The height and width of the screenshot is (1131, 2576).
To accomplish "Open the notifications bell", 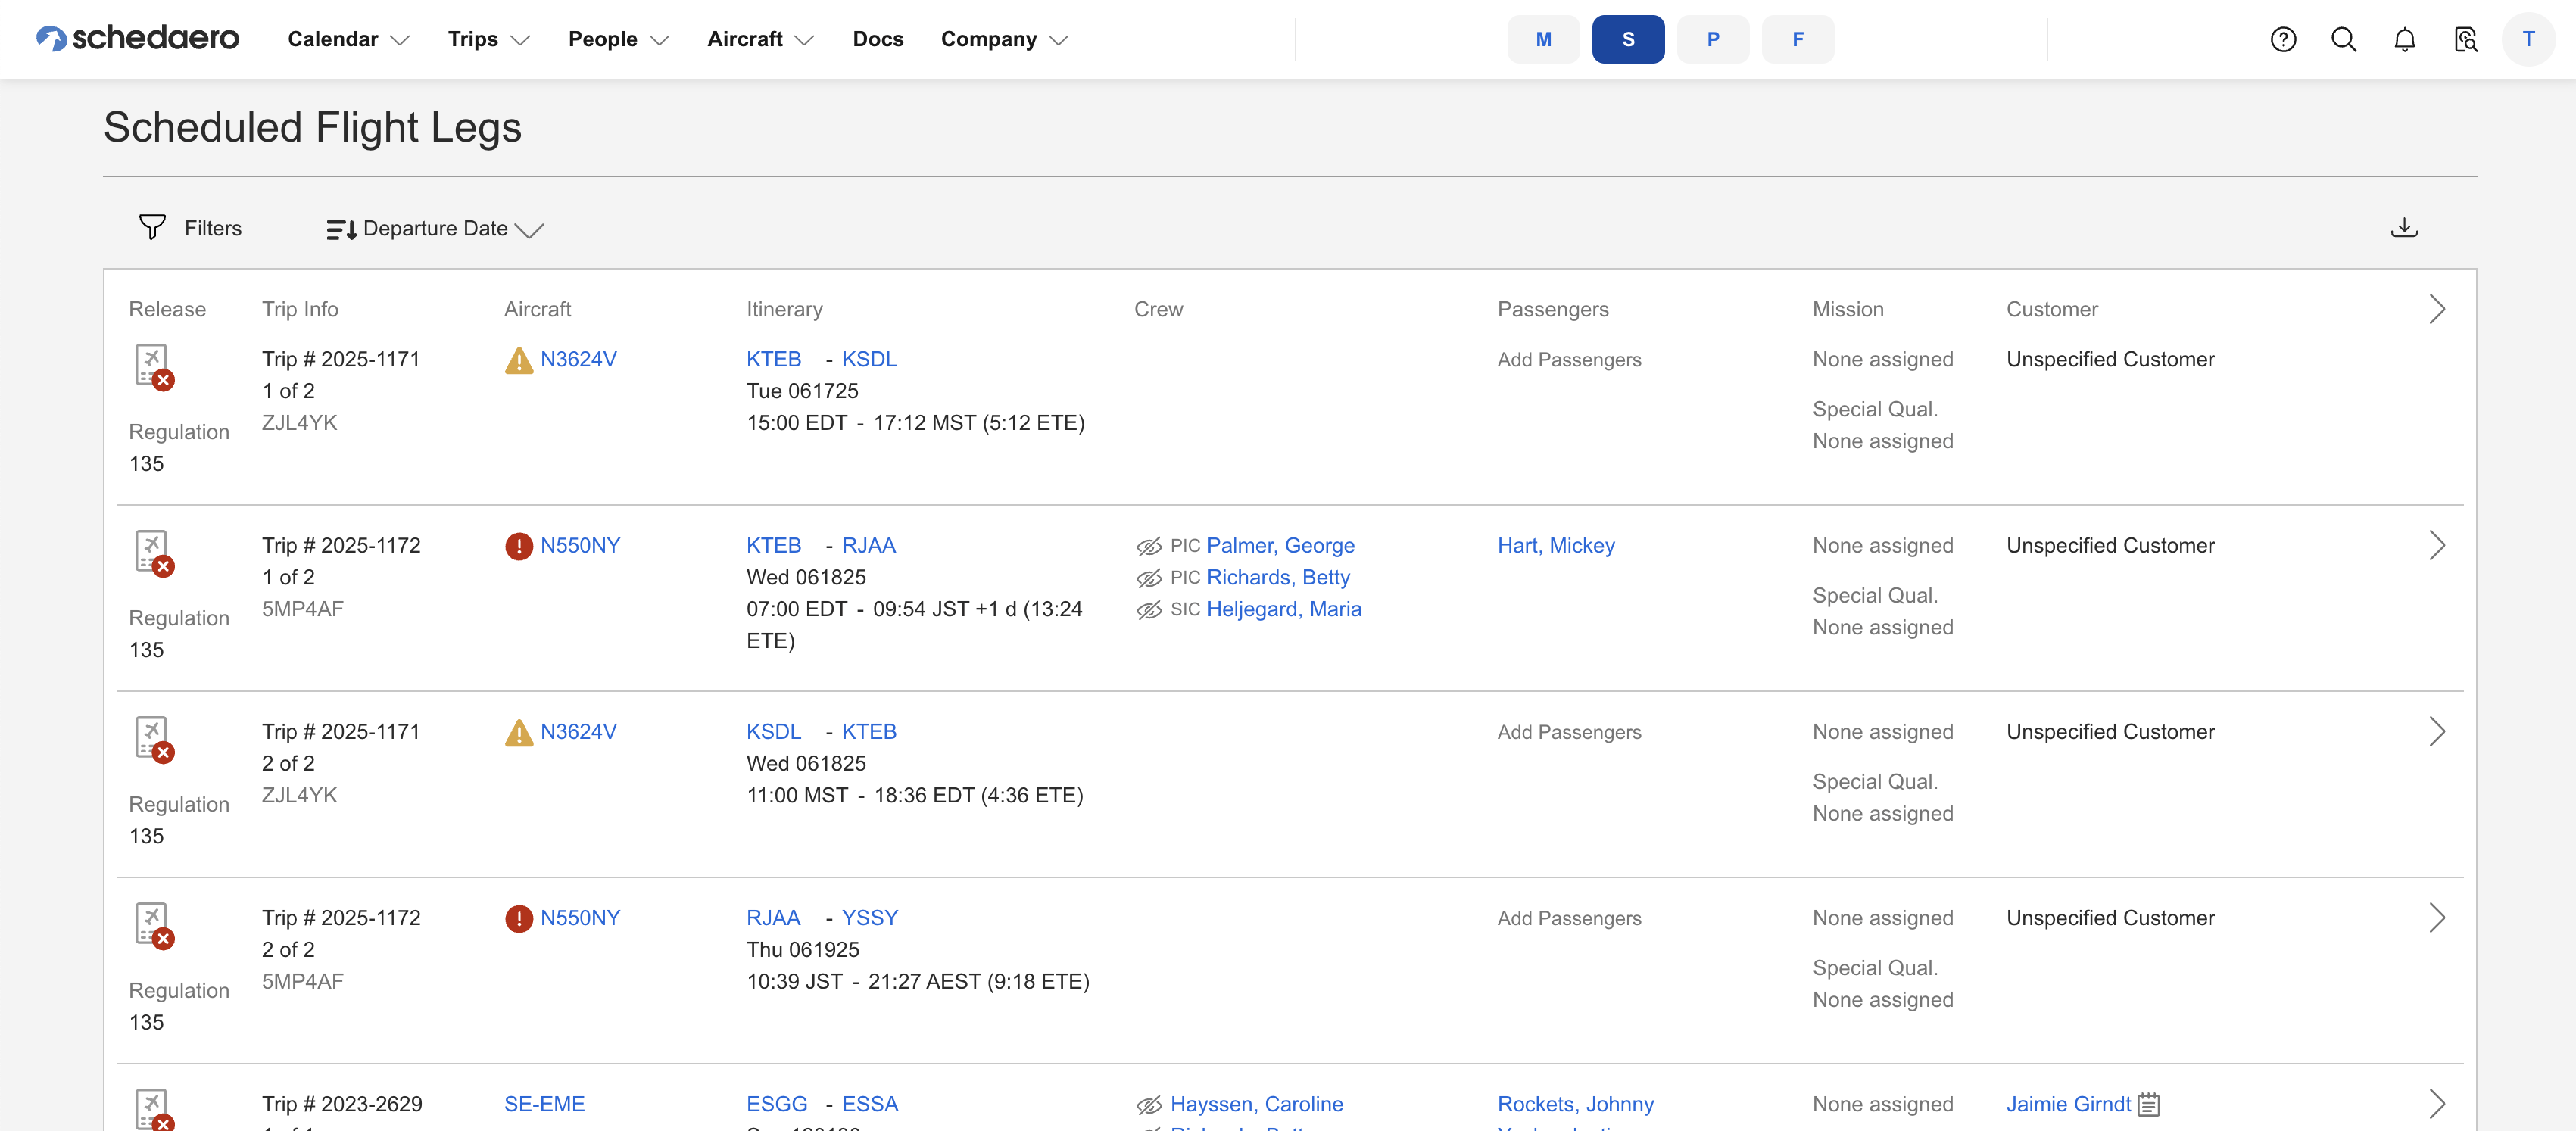I will (2405, 39).
